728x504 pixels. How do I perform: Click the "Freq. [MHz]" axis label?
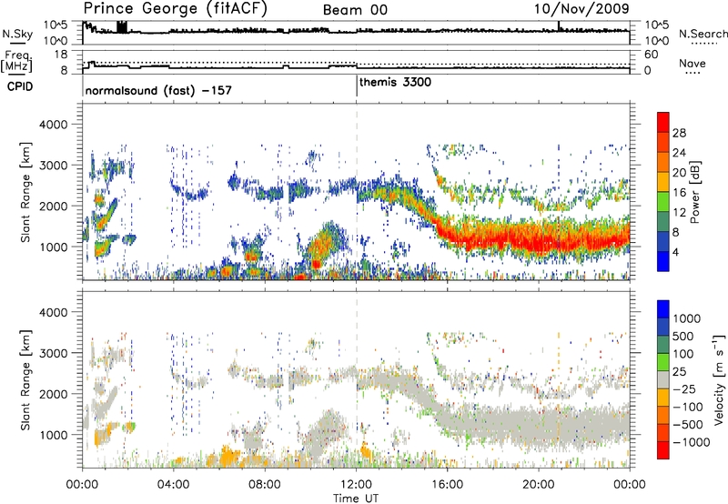coord(17,61)
